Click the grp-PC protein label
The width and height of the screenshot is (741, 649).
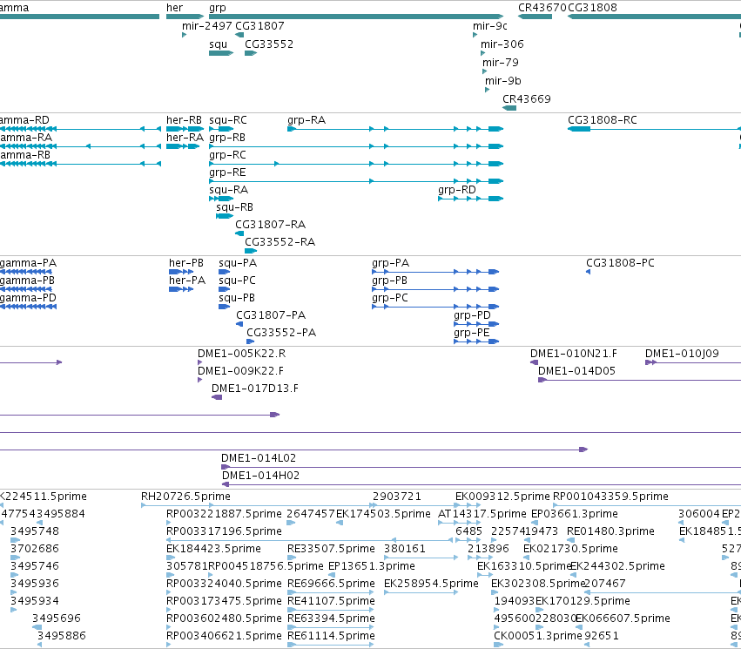pos(390,298)
